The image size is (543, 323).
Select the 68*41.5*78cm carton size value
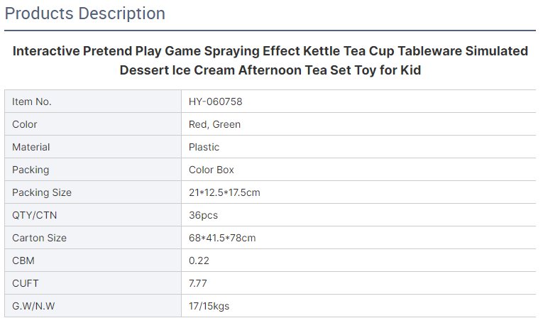click(x=222, y=239)
